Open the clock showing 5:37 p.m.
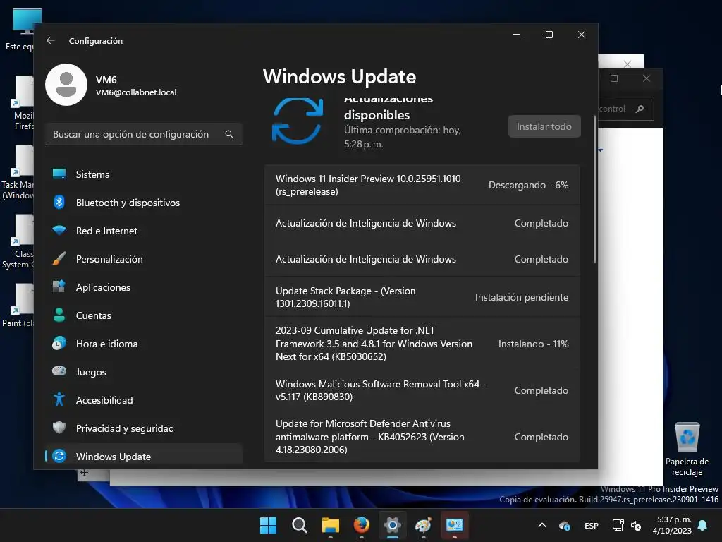Viewport: 722px width, 542px height. click(672, 525)
